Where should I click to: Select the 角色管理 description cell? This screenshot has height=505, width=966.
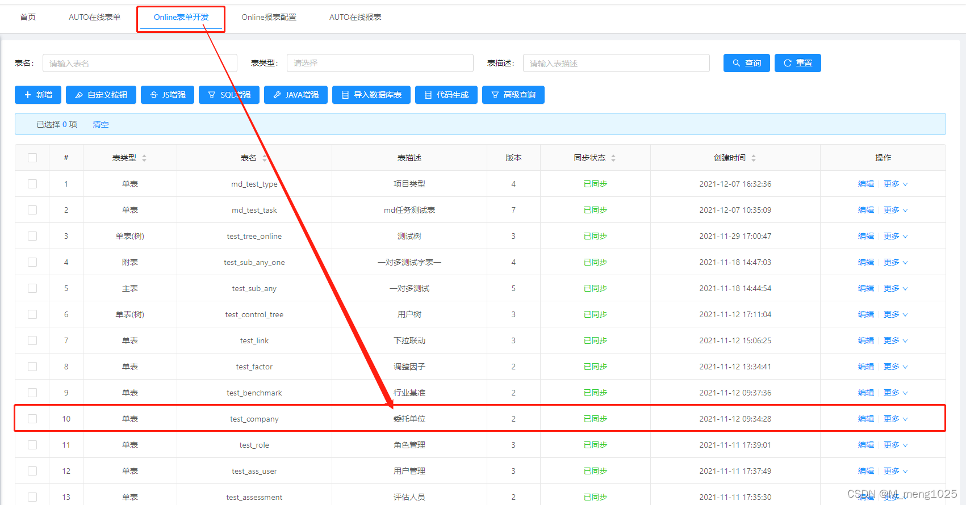point(409,445)
